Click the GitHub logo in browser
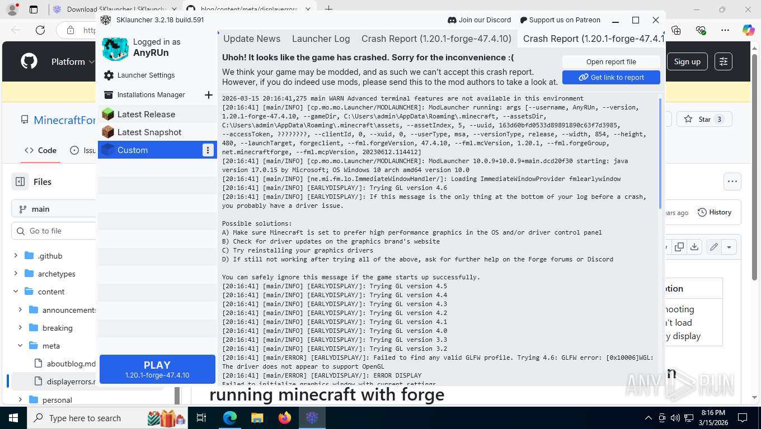761x429 pixels. click(29, 61)
